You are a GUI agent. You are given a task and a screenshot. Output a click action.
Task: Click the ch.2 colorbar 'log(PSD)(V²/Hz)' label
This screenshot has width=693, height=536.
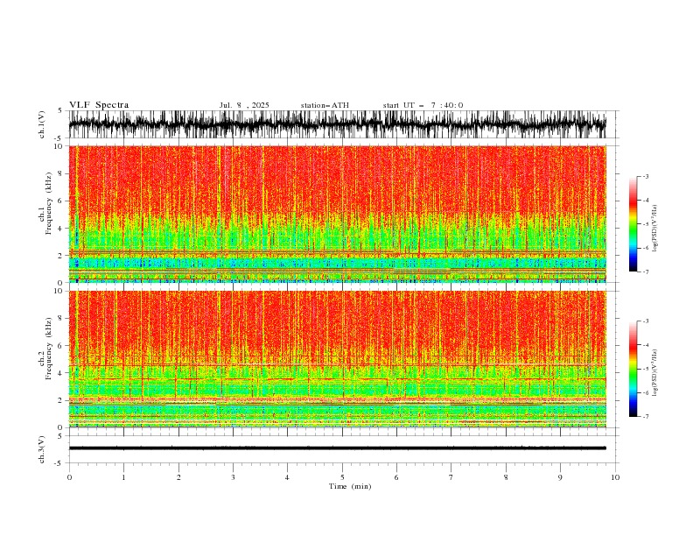click(655, 373)
